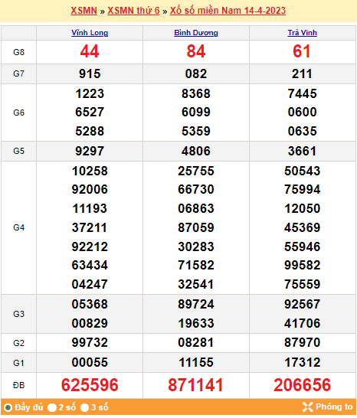Open the Vĩnh Long province link
Screen dimensions: 357x418
tap(90, 33)
